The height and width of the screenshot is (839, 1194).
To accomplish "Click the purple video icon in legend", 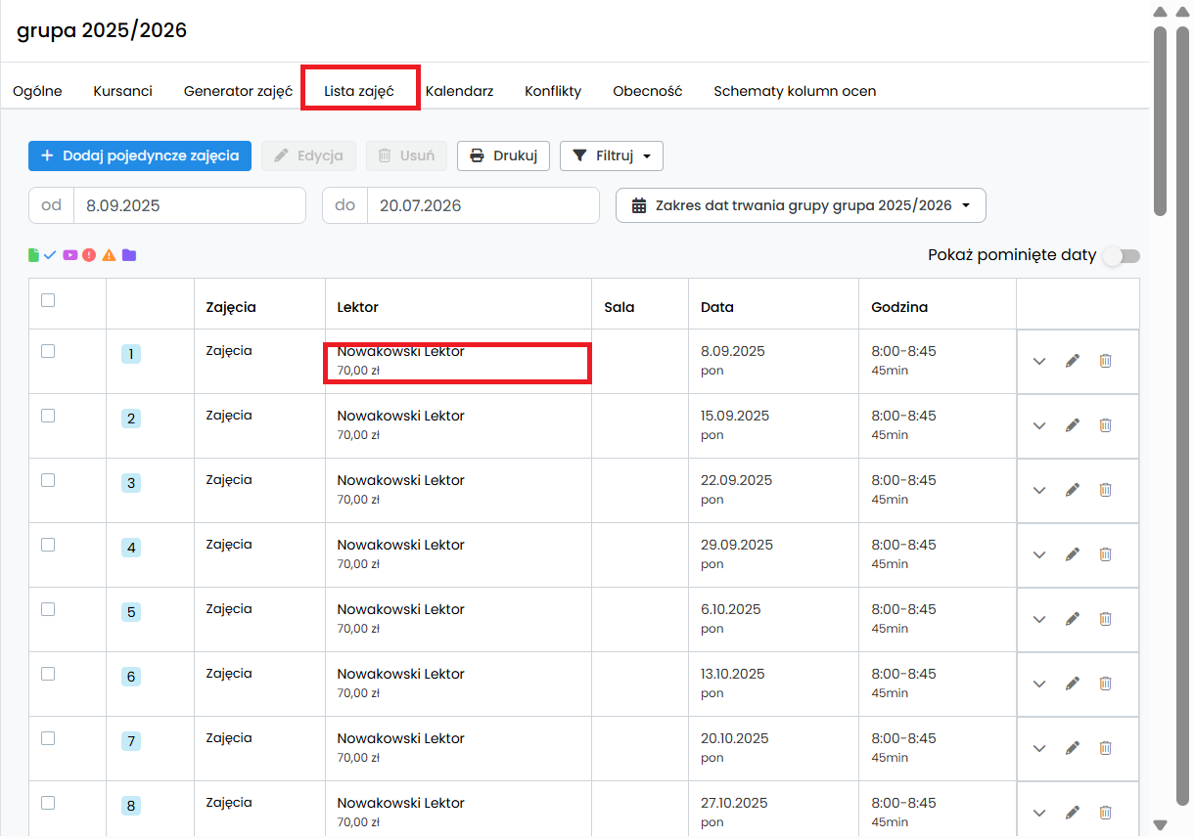I will 69,255.
